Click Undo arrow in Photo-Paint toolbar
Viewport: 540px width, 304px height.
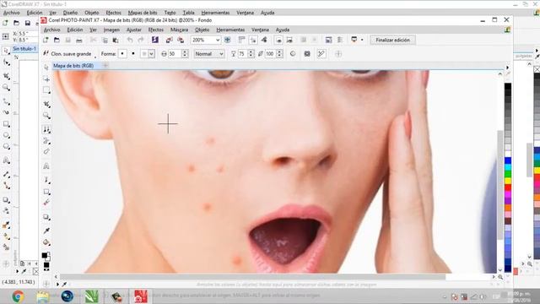[130, 40]
